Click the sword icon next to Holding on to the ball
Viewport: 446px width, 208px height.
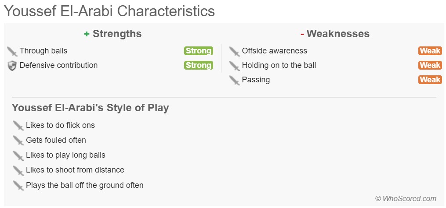(235, 66)
